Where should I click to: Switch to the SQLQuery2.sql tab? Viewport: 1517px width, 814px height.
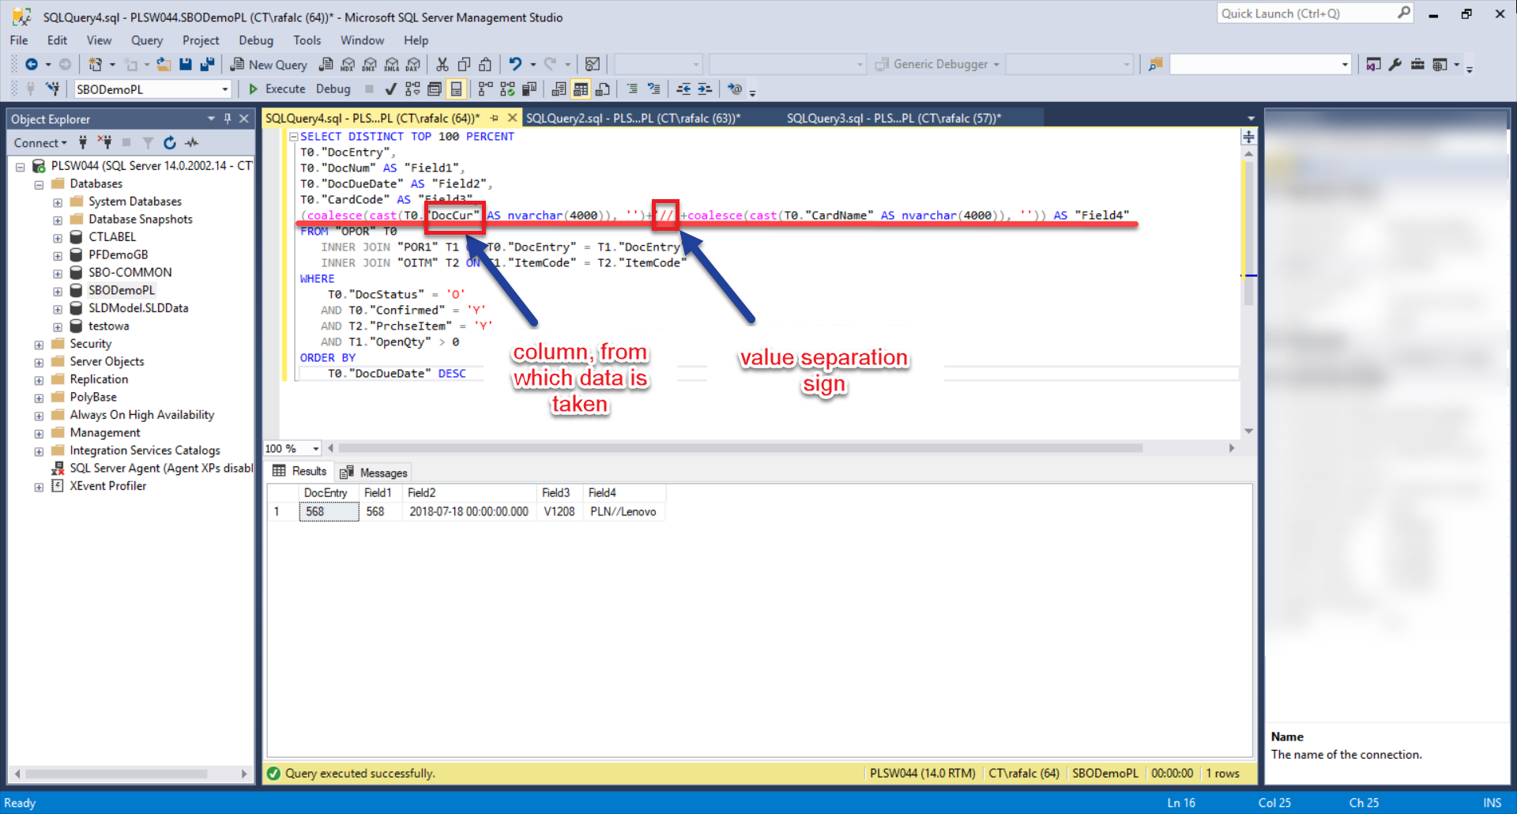633,119
